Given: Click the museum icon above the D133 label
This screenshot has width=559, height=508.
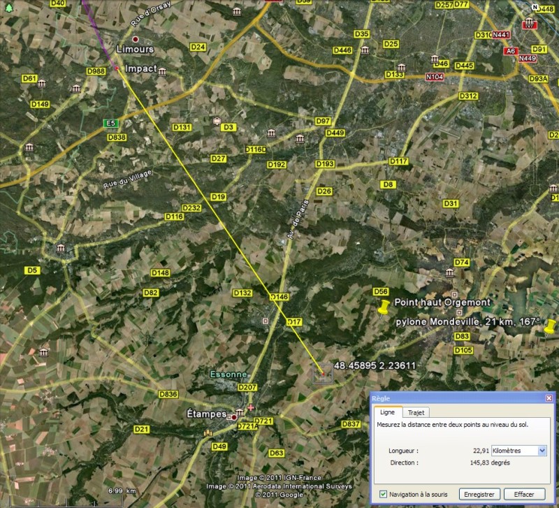Looking at the screenshot, I should [402, 67].
